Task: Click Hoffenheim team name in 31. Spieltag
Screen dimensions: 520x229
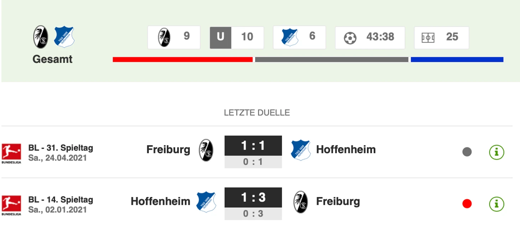Action: (346, 150)
